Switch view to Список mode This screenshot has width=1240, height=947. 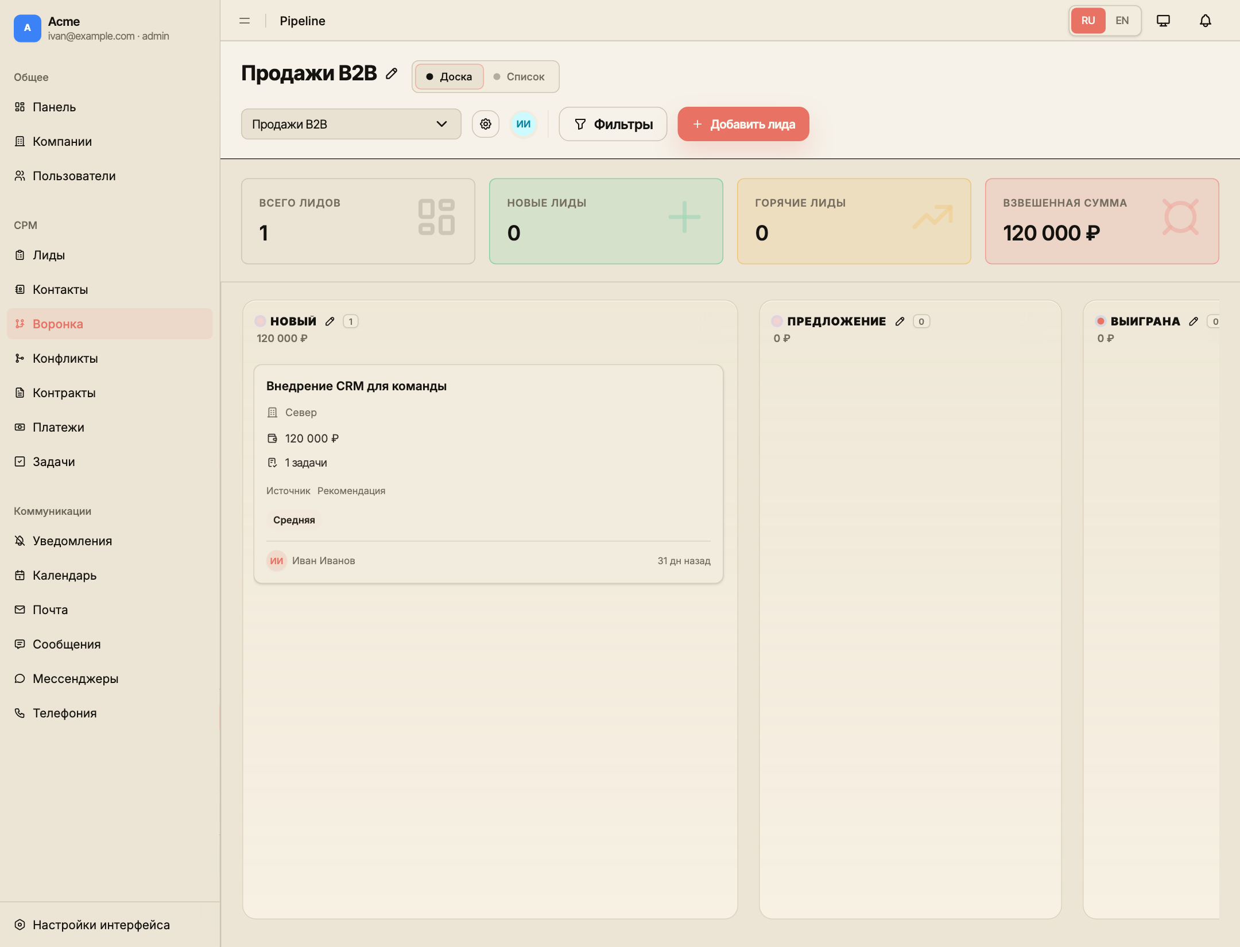point(520,77)
